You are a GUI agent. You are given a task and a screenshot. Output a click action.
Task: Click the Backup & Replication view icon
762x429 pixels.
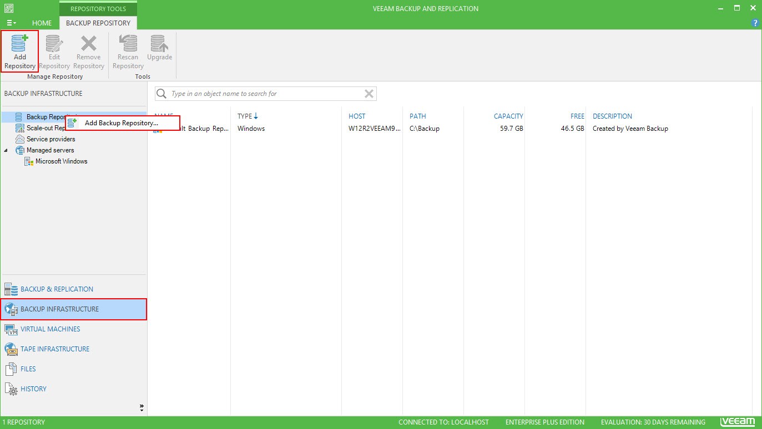point(11,289)
